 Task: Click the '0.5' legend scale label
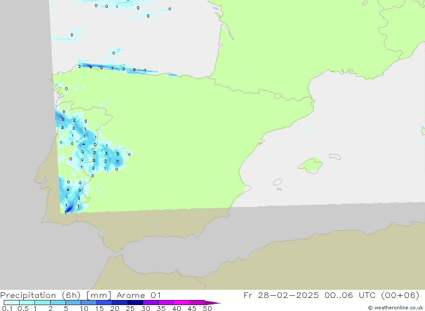coord(23,308)
